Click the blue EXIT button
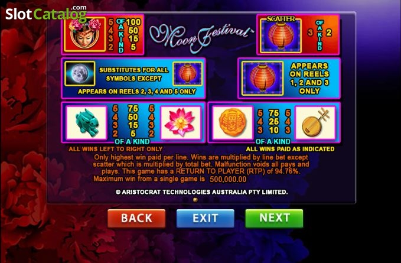This screenshot has width=401, height=263. [206, 218]
